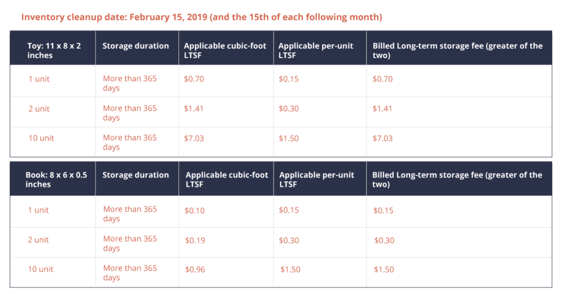The height and width of the screenshot is (294, 562).
Task: Click Book table Billed Long-term storage fee header
Action: 457,179
